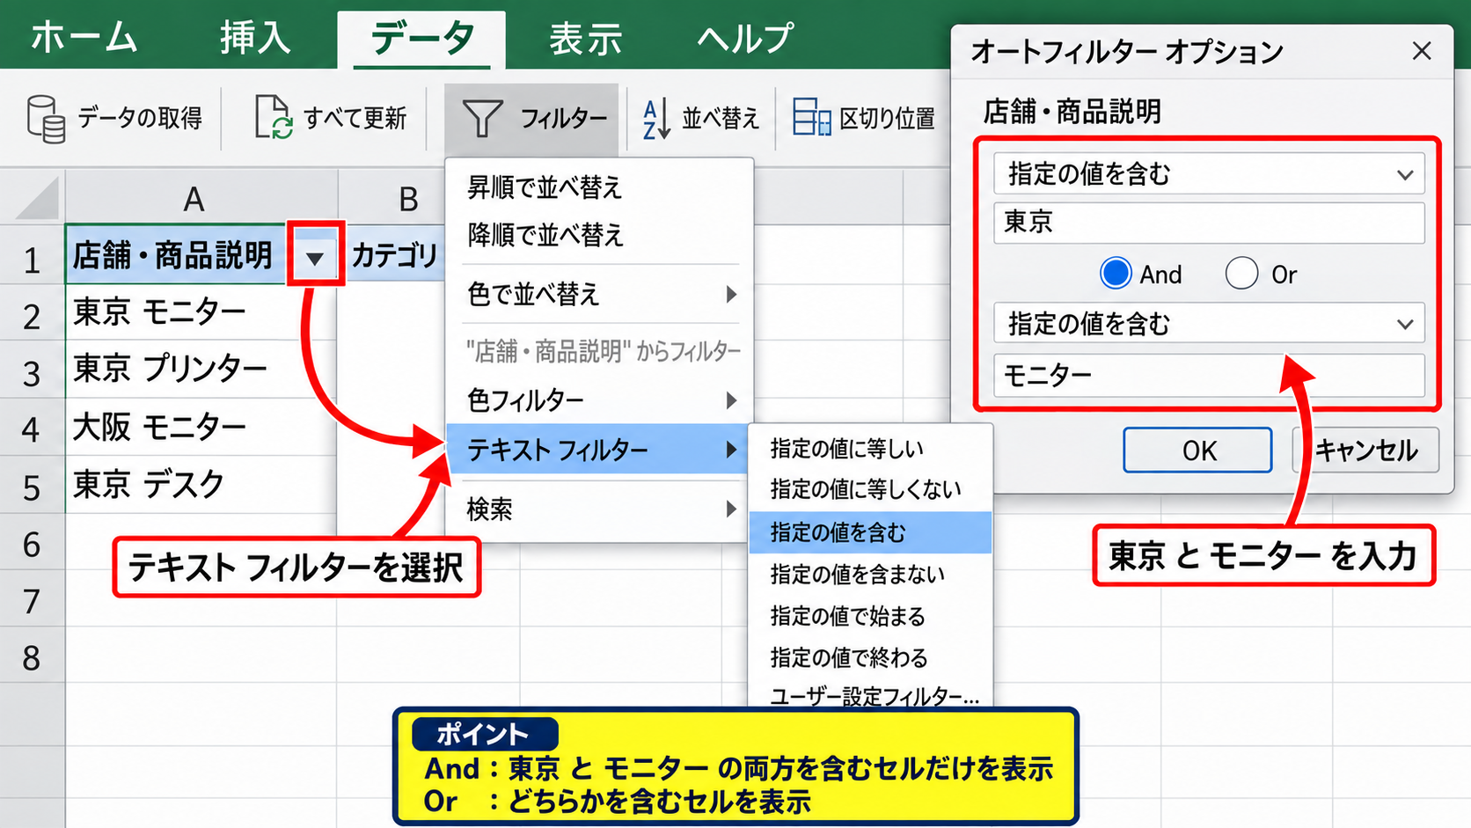Click the column A header
Screen dimensions: 1471x828
pyautogui.click(x=201, y=198)
